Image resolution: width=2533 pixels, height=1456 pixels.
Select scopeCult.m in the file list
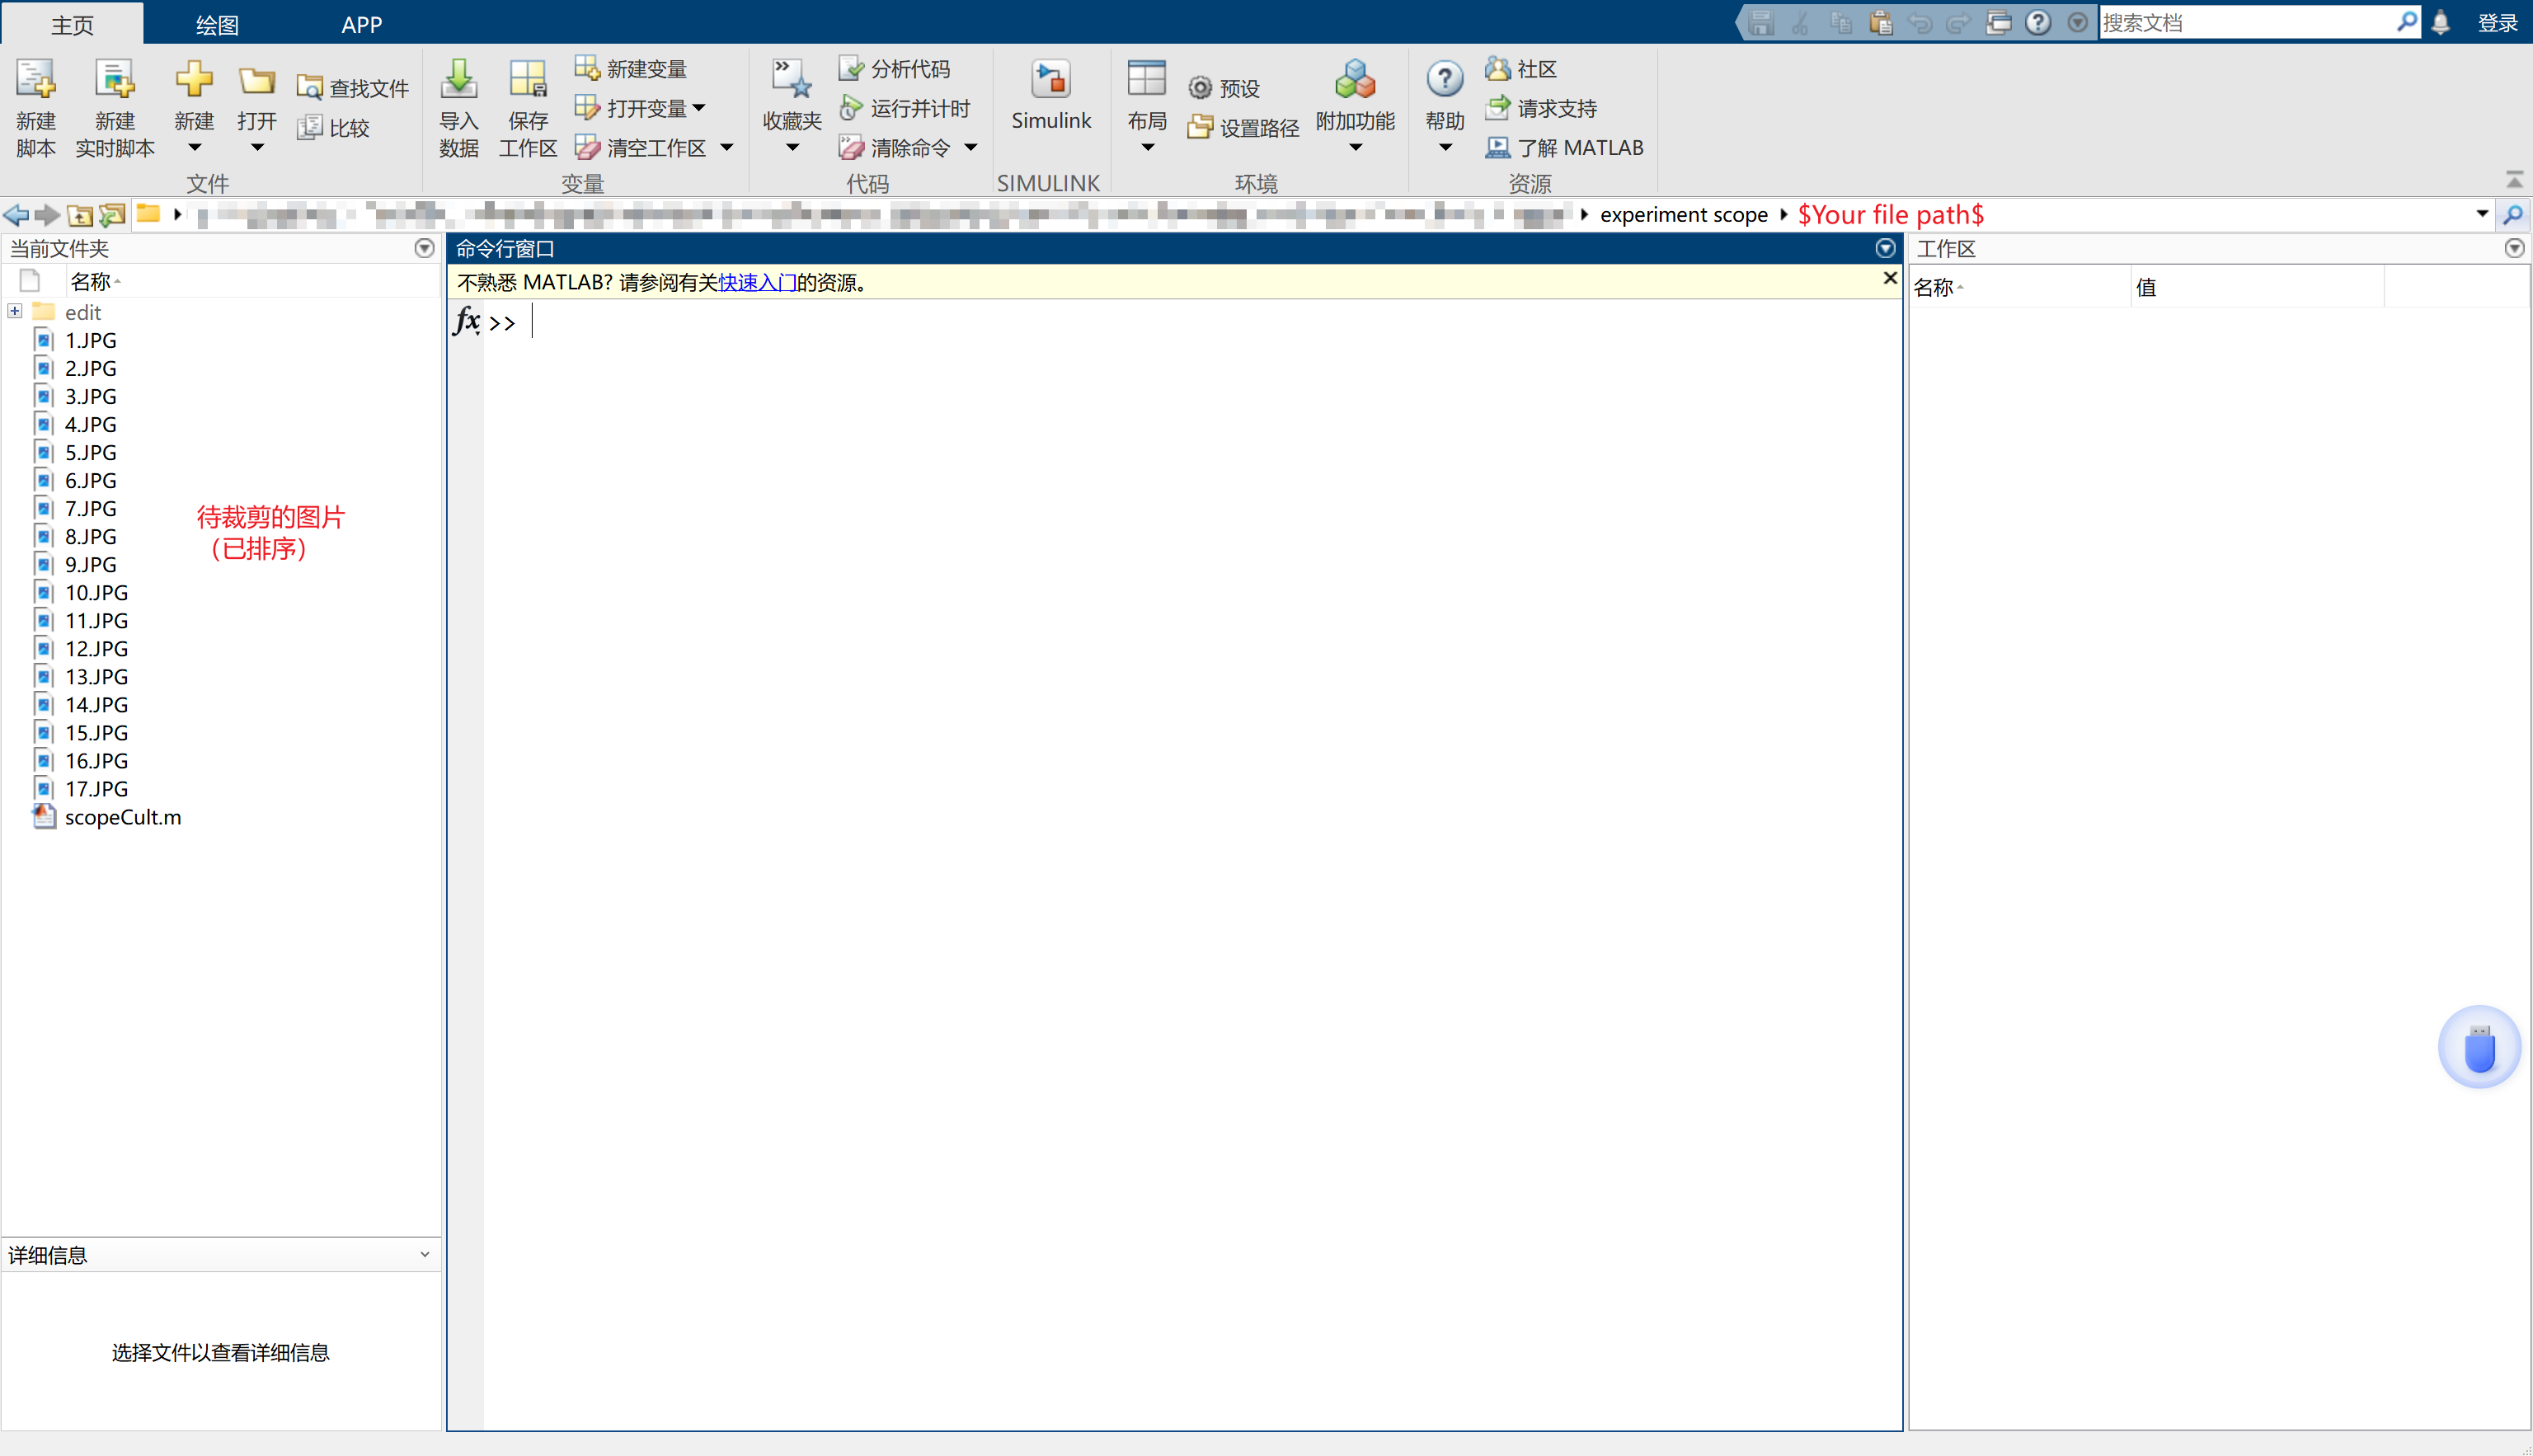(x=123, y=817)
